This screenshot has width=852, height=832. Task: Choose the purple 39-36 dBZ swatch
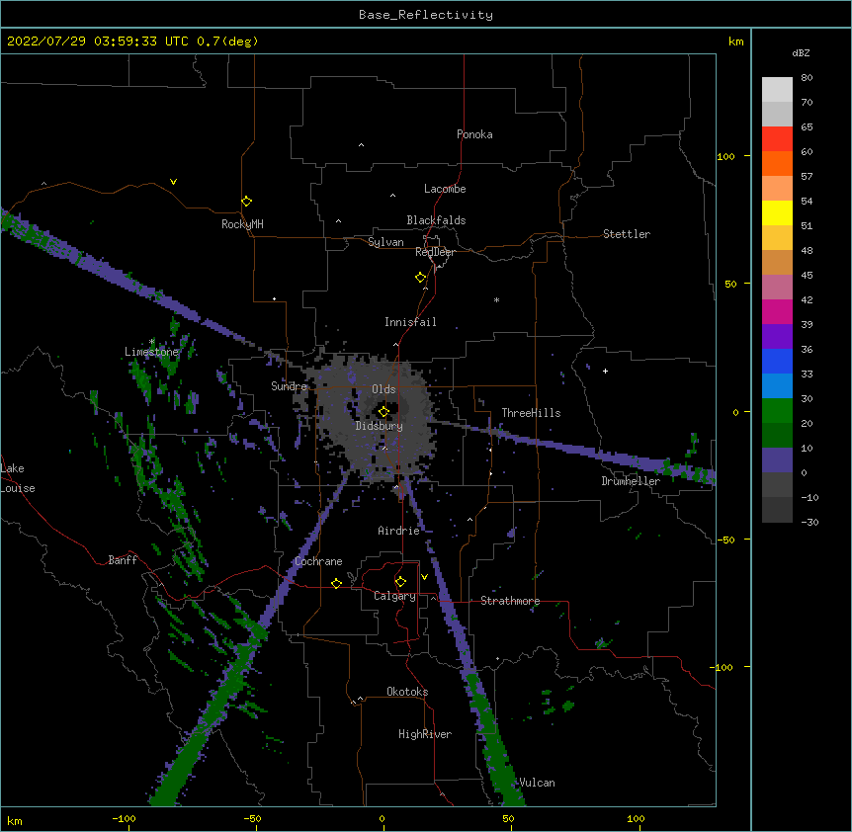coord(777,336)
